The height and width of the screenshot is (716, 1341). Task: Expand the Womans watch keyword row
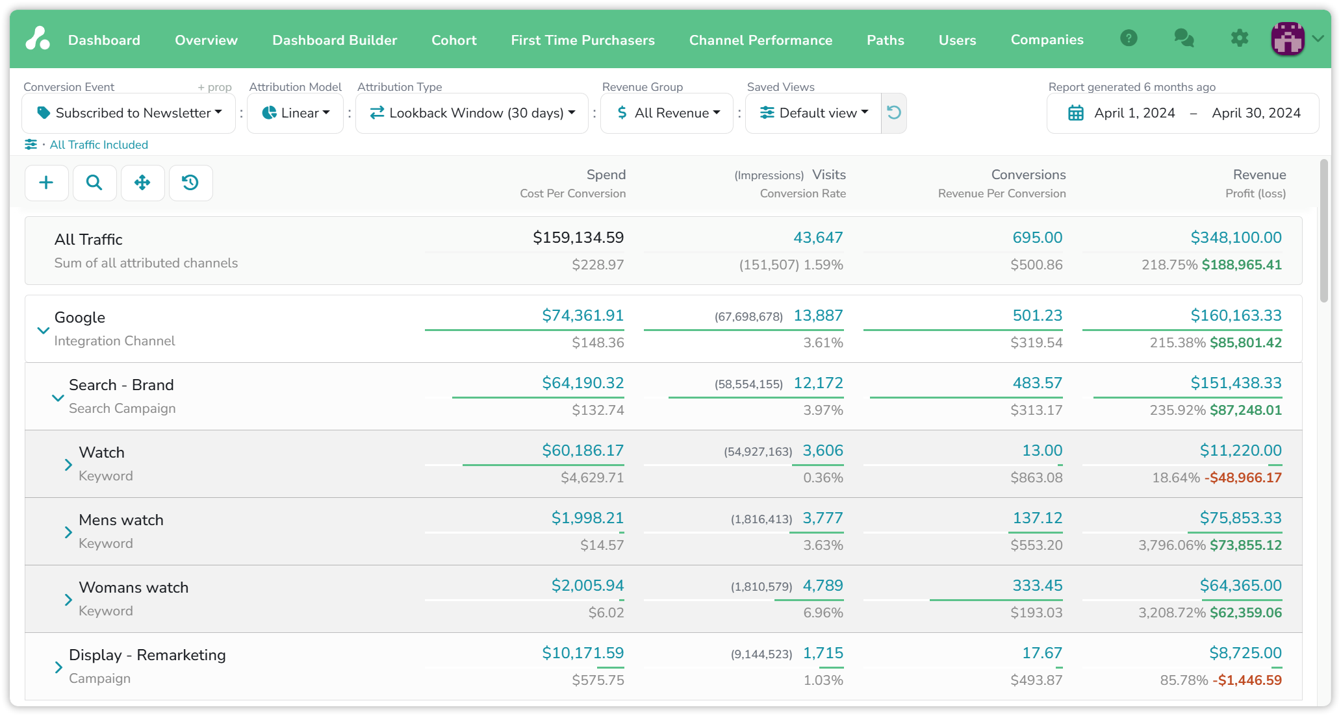coord(68,600)
